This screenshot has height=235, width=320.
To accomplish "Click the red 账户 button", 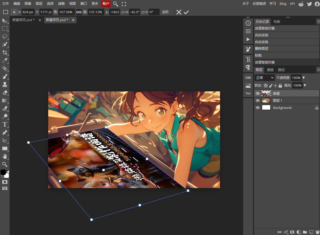I will point(106,4).
